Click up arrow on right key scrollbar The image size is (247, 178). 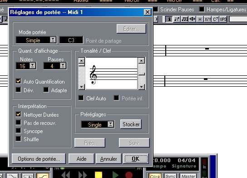[142, 60]
